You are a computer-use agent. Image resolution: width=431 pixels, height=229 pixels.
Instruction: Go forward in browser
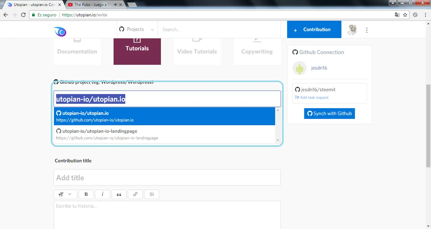pos(14,15)
